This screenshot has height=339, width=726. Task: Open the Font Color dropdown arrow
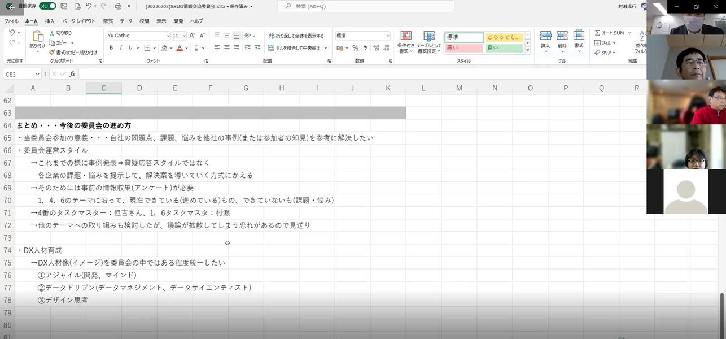coord(186,48)
